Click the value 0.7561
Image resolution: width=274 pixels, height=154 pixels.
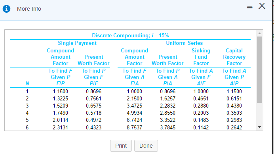click(x=94, y=99)
